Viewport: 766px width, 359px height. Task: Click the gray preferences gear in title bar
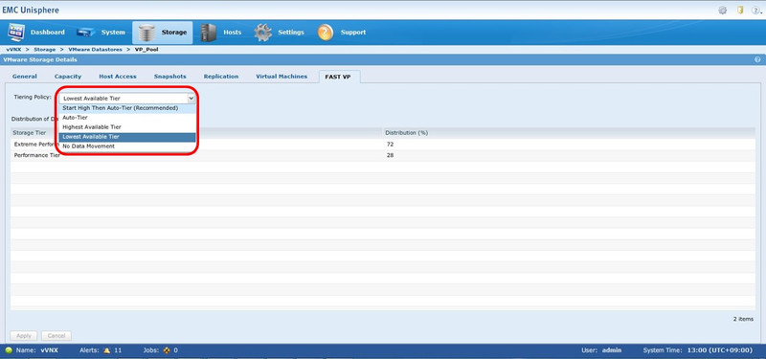(x=723, y=11)
